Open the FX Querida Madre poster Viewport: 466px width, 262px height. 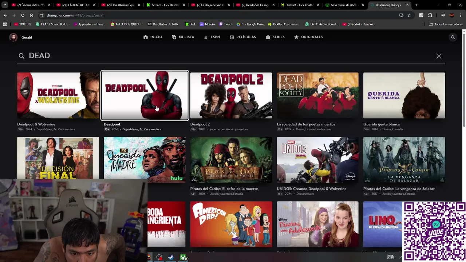[145, 159]
